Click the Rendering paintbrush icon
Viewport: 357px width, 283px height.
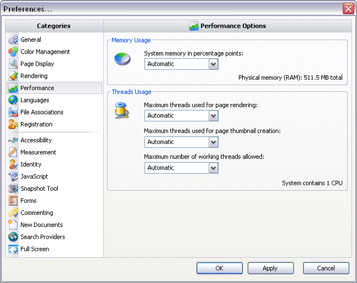[13, 76]
